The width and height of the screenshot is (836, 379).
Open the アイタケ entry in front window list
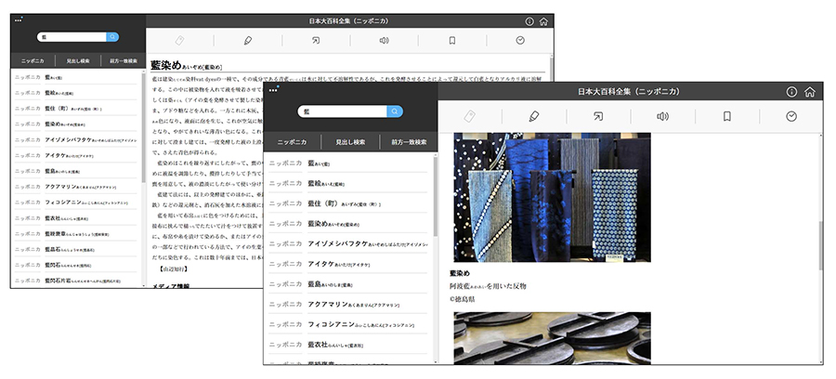coord(347,264)
